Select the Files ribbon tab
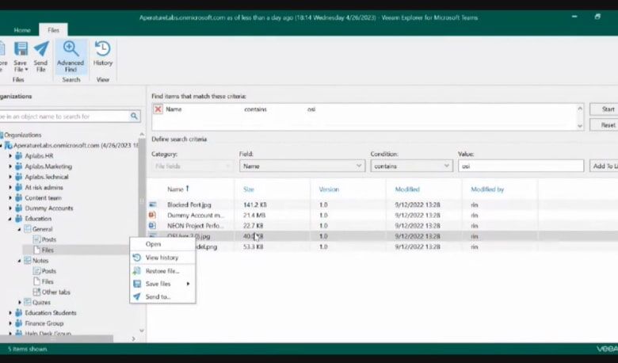Screen dimensions: 618x363 pyautogui.click(x=53, y=30)
